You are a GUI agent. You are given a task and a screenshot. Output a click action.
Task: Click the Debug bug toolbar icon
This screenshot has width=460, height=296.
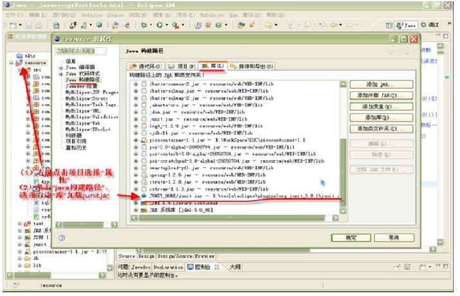144,25
